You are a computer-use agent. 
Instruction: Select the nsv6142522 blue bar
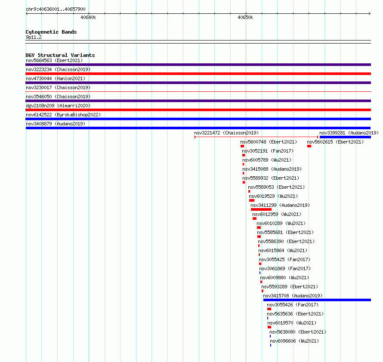point(198,119)
